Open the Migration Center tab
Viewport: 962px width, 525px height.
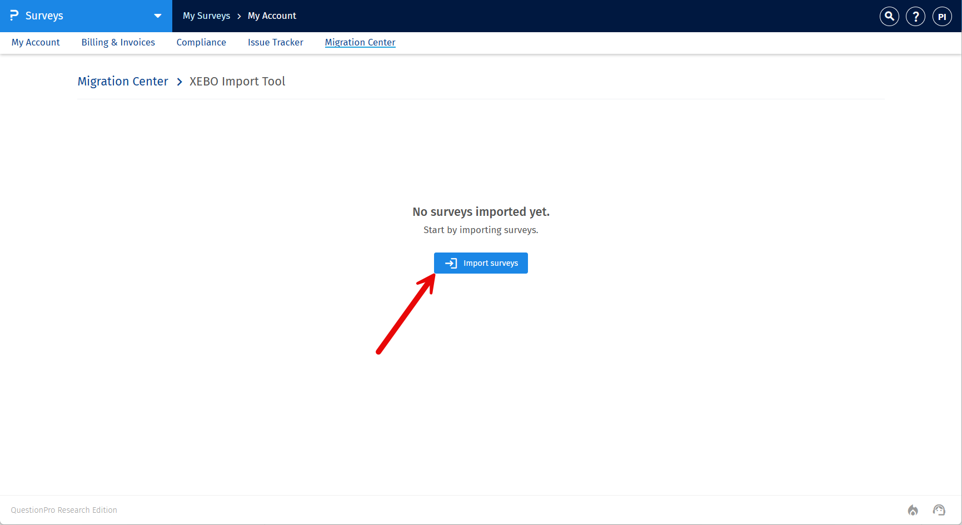coord(360,42)
